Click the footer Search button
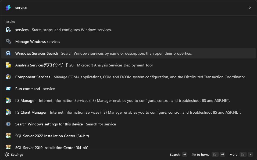Screen dimensions: 257x160 pos(179,154)
